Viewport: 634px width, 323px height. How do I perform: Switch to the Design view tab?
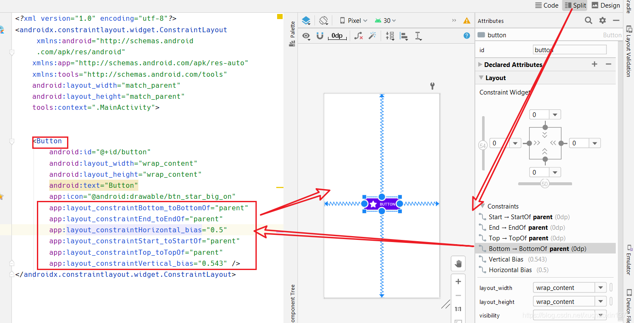tap(606, 5)
